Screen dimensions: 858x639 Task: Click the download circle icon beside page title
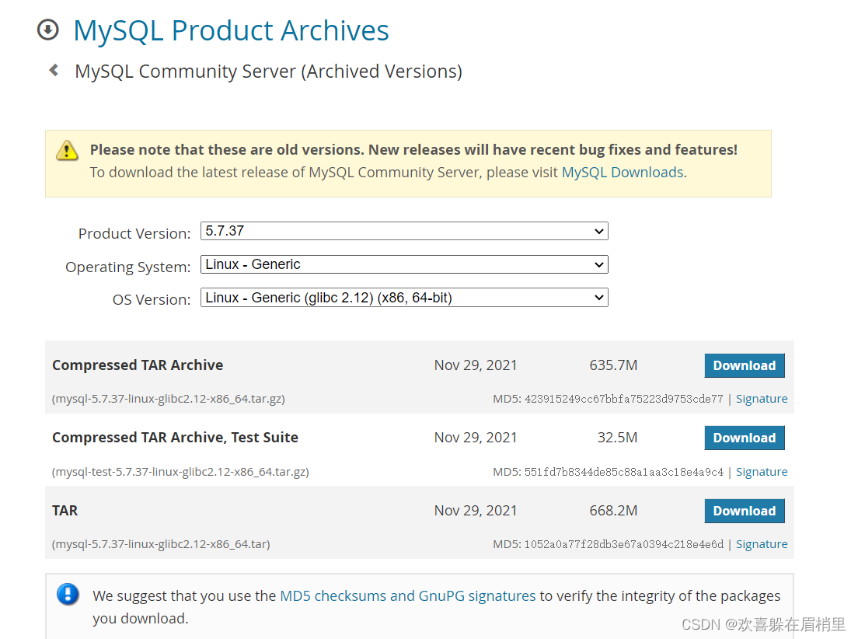click(x=48, y=30)
